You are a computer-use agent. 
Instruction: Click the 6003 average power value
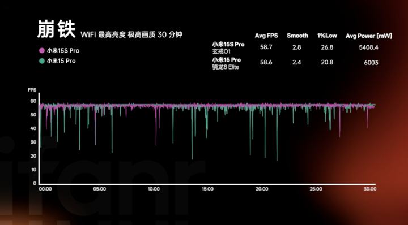click(x=371, y=63)
